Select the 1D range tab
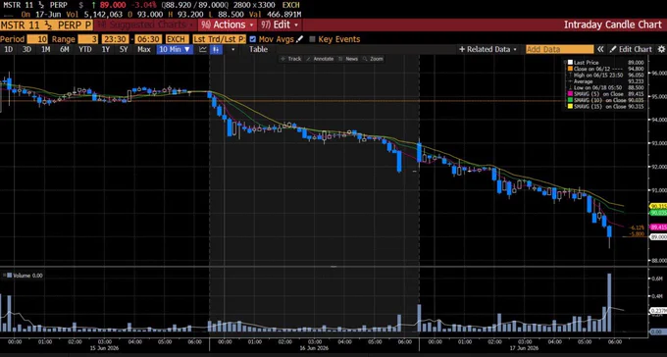 8,49
